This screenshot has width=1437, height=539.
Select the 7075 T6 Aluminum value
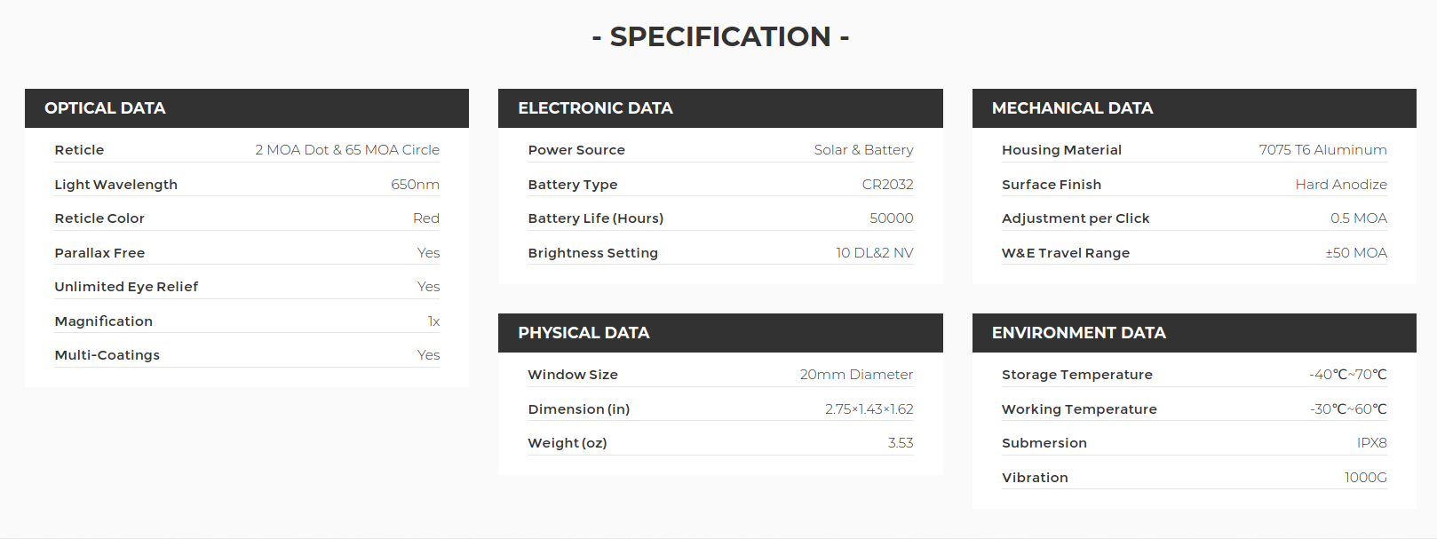point(1322,150)
